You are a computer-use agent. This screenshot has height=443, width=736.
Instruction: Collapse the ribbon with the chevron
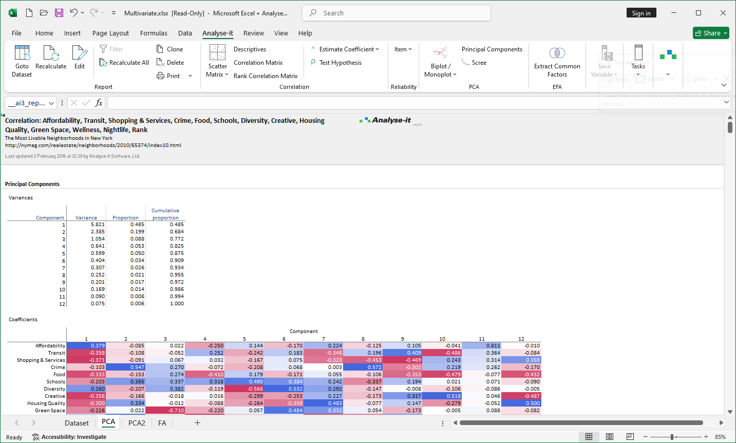[x=724, y=85]
